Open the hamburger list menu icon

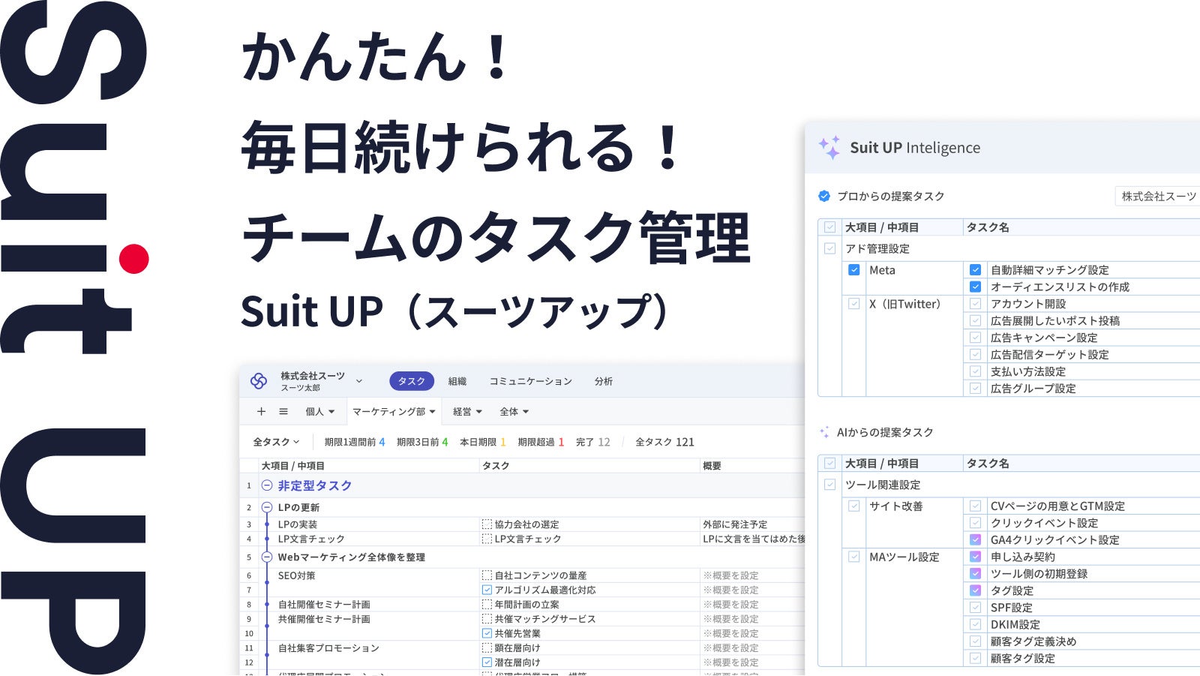(283, 411)
